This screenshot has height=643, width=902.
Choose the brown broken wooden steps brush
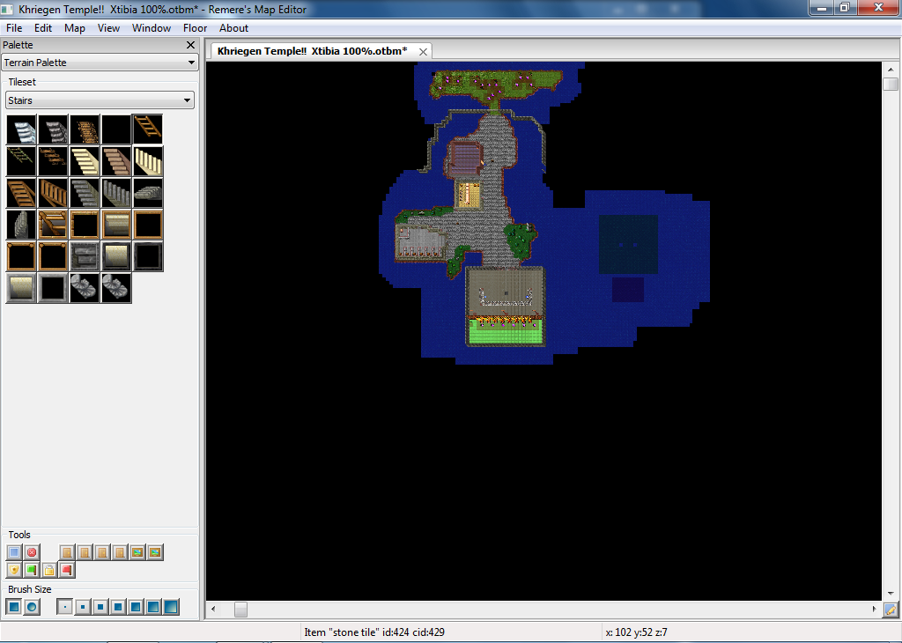pyautogui.click(x=53, y=161)
